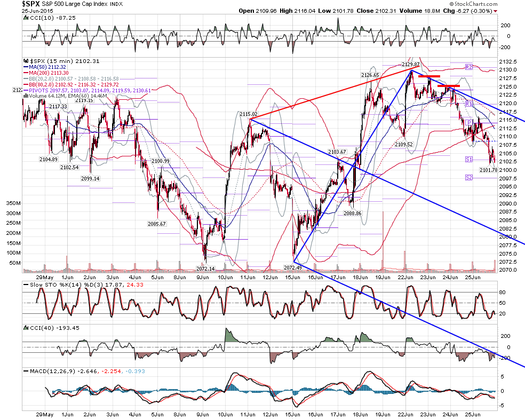Image resolution: width=525 pixels, height=419 pixels.
Task: Select the R2 pivot label
Action: coord(469,67)
